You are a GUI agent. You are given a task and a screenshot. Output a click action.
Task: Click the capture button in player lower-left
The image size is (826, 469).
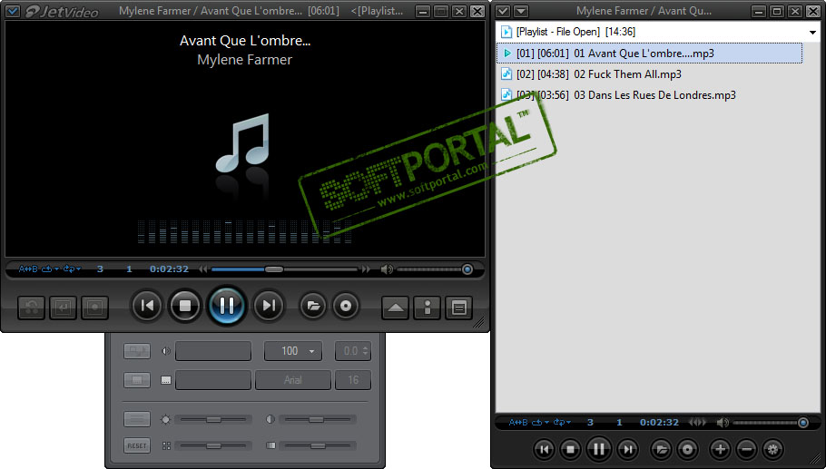[x=94, y=308]
